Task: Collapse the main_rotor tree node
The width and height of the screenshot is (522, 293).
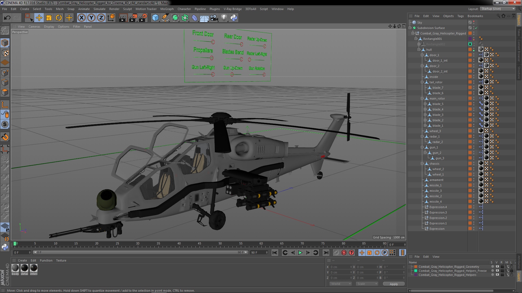Action: click(422, 98)
